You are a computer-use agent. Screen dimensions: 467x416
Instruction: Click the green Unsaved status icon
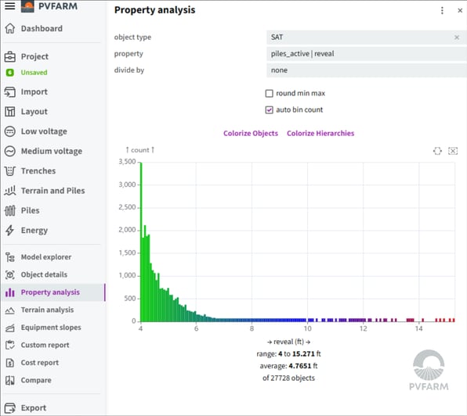pyautogui.click(x=10, y=73)
